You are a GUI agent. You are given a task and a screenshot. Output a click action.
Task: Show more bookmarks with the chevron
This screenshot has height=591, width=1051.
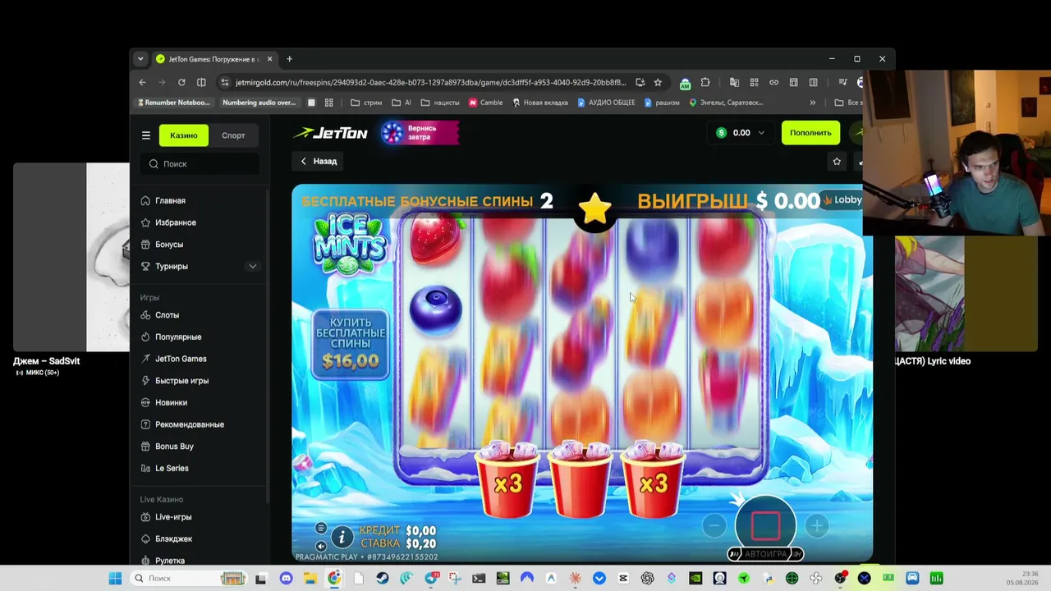[x=813, y=103]
